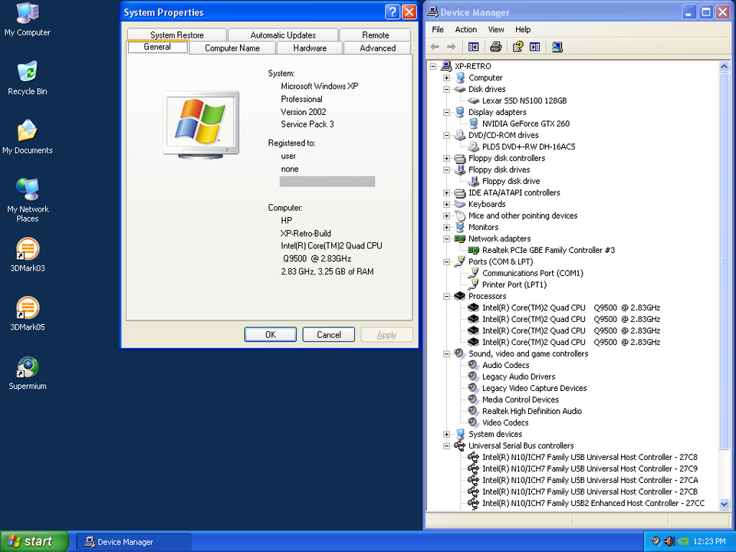The image size is (736, 552).
Task: Click the back navigation arrow in Device Manager
Action: [434, 47]
